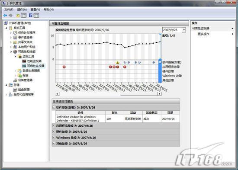Expand the 应用程序故障 为 2007/9/26 section

54,125
